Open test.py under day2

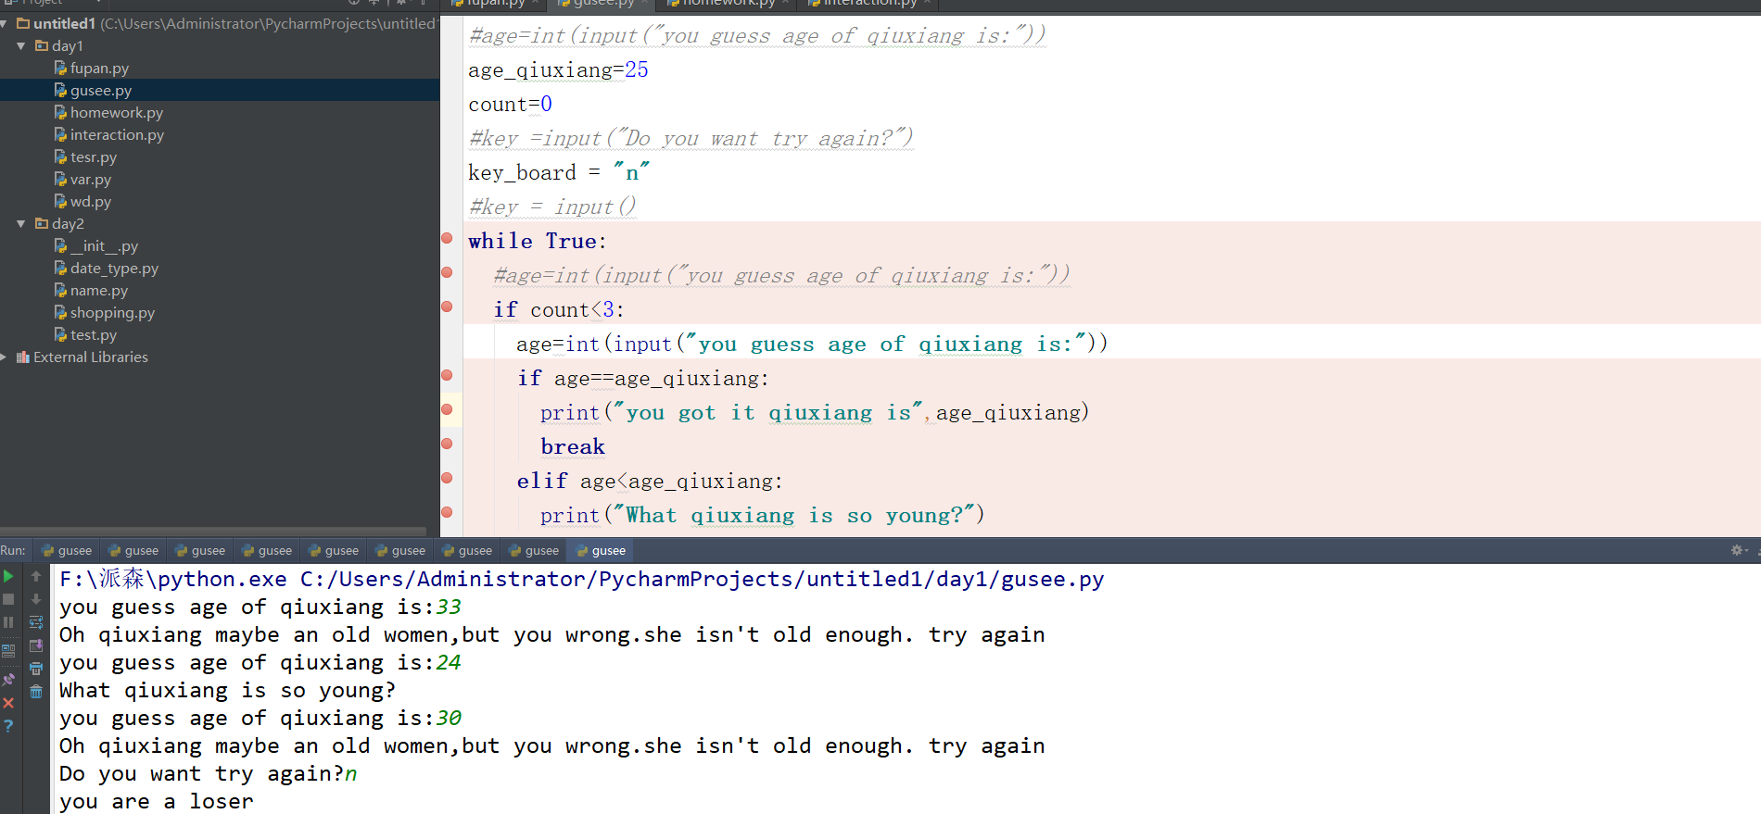coord(94,334)
